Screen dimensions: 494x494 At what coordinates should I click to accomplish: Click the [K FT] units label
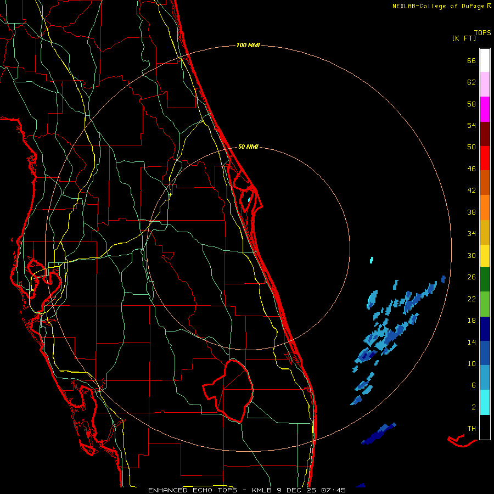[x=464, y=38]
